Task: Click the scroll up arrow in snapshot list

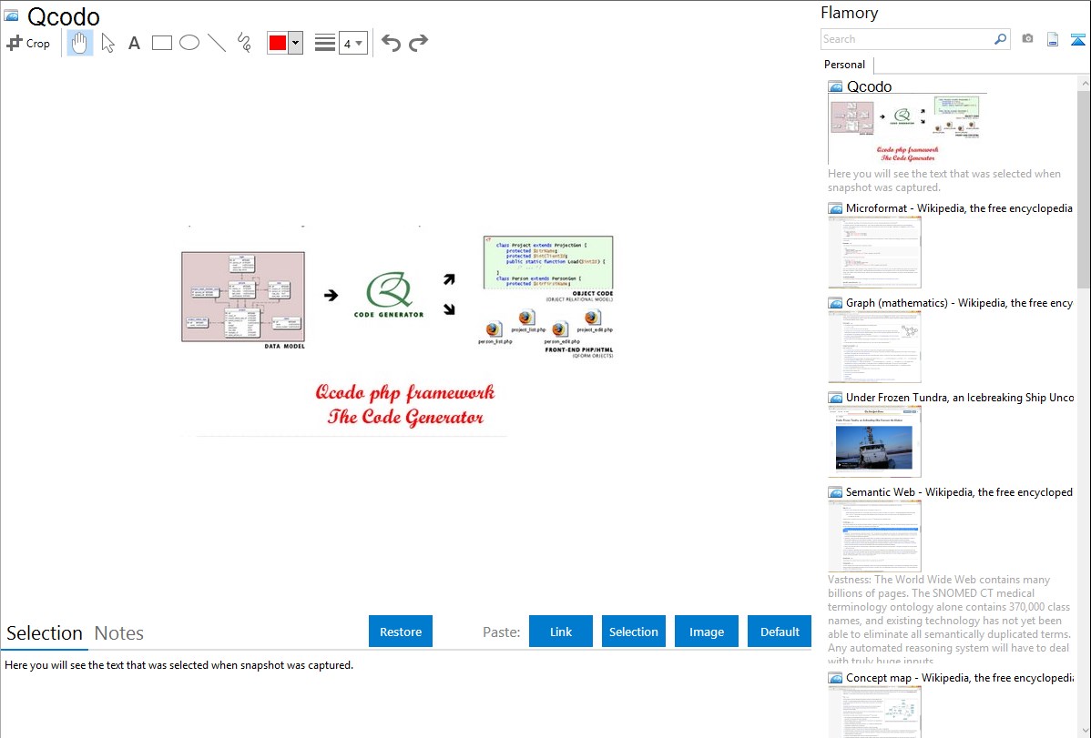Action: click(1084, 83)
